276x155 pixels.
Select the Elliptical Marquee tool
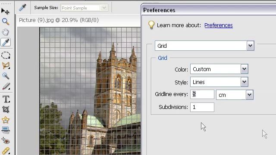[6, 55]
